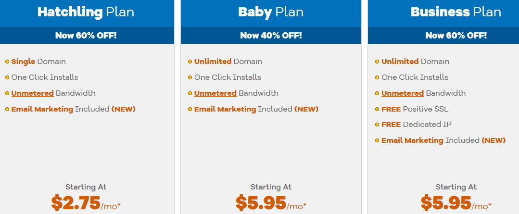
Task: Click the Baby Plan Unlimited Domain bullet
Action: [x=190, y=62]
